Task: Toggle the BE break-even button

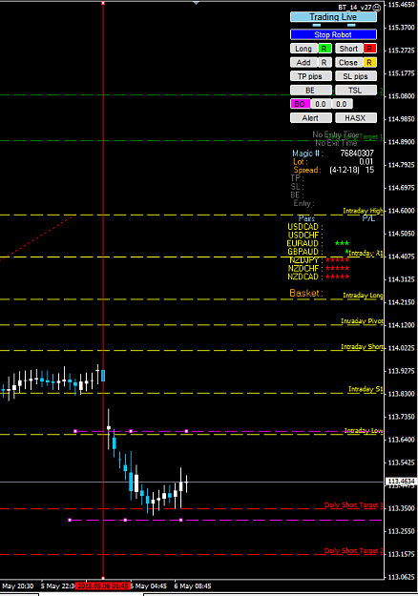Action: point(311,91)
